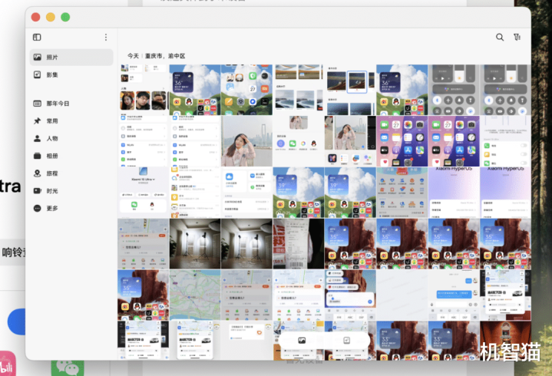This screenshot has height=376, width=552.
Task: Open the 人物 section
Action: 51,139
